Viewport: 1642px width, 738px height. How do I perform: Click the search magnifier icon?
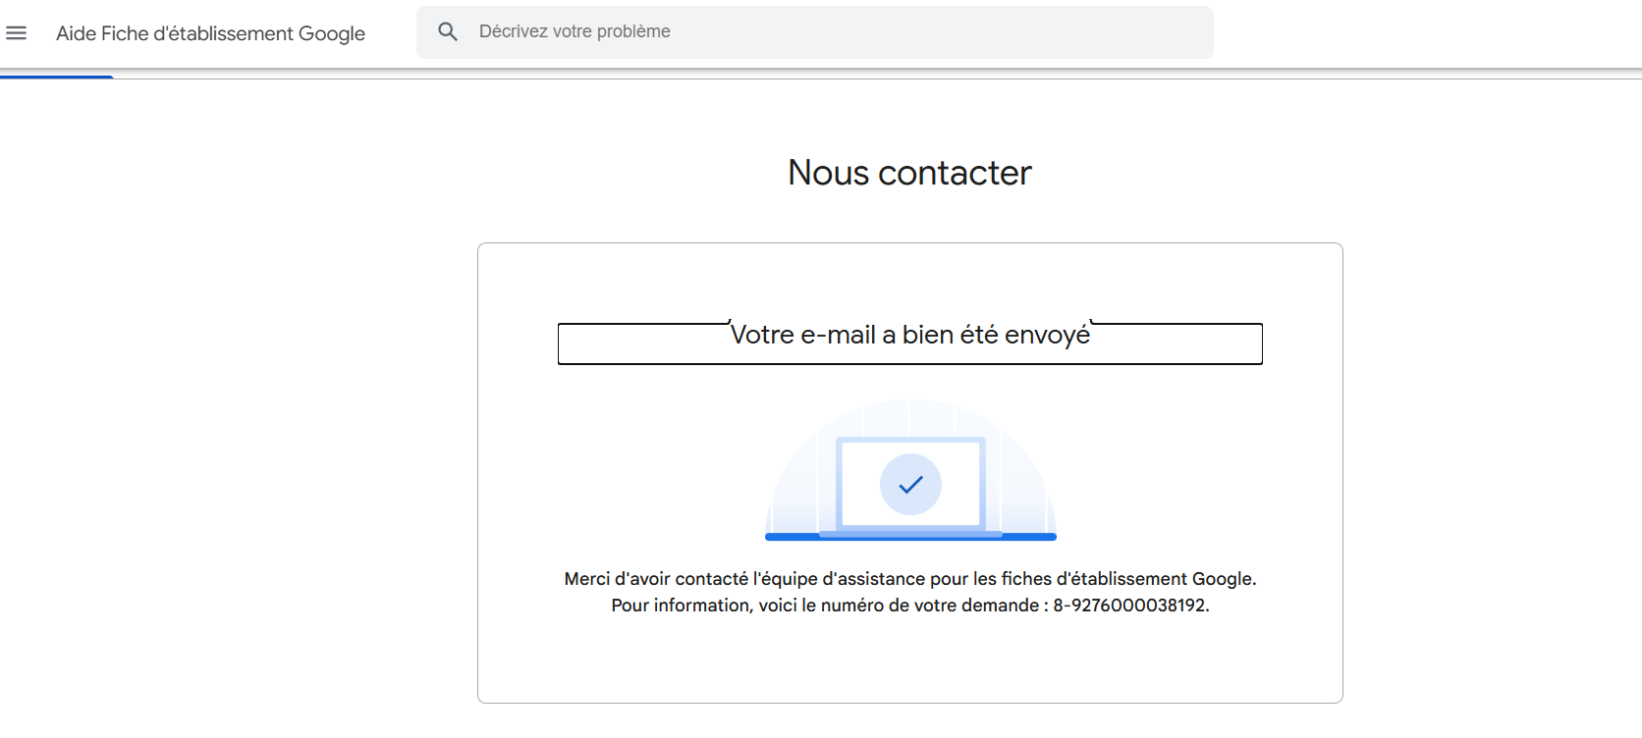(x=448, y=31)
